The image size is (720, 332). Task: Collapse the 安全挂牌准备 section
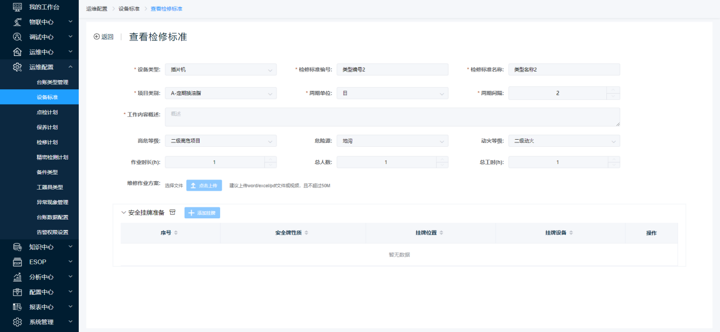coord(124,212)
